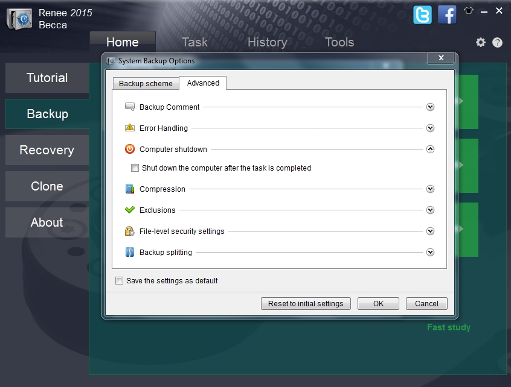The height and width of the screenshot is (387, 511).
Task: Expand the Backup Comment section
Action: [431, 107]
